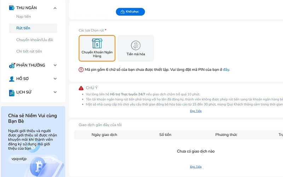The width and height of the screenshot is (283, 177).
Task: Go to Chi tiết rút tiền
Action: coord(29,51)
